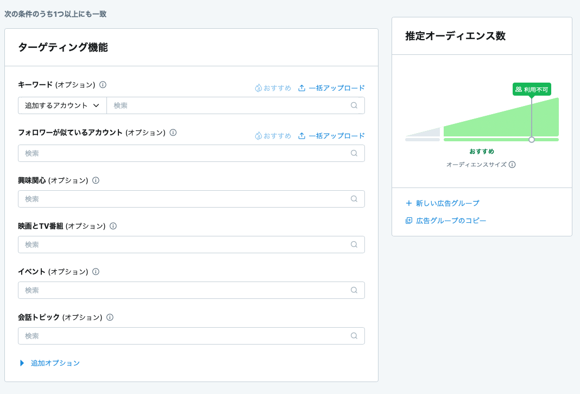Screen dimensions: 580x394
Task: Click the ターゲティング機能 heading
Action: pyautogui.click(x=63, y=47)
